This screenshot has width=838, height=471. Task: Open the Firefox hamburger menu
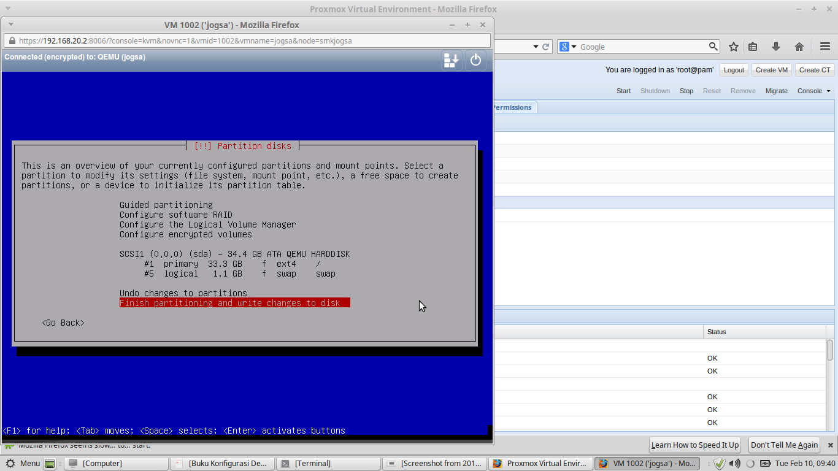click(825, 47)
